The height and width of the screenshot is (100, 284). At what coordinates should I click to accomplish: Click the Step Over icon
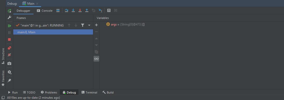[x=67, y=10]
